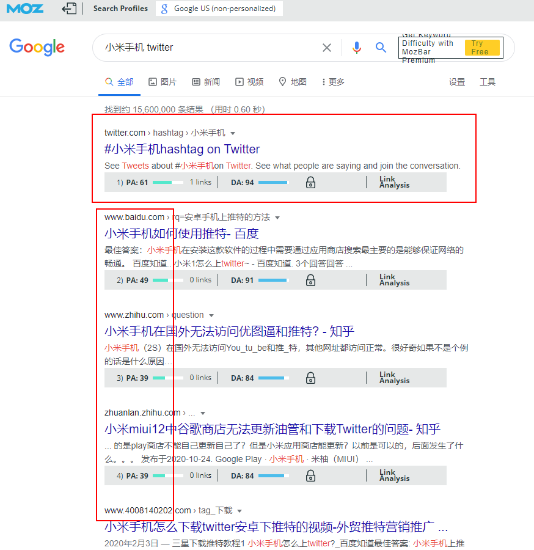
Task: Click 0 links count in result 2
Action: pyautogui.click(x=200, y=280)
